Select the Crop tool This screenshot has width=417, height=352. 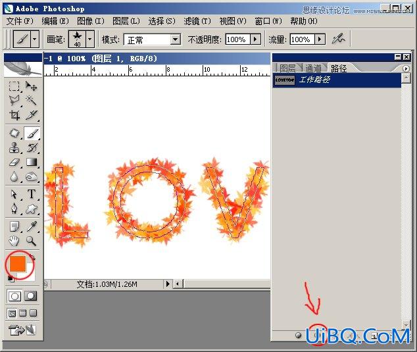(x=14, y=115)
